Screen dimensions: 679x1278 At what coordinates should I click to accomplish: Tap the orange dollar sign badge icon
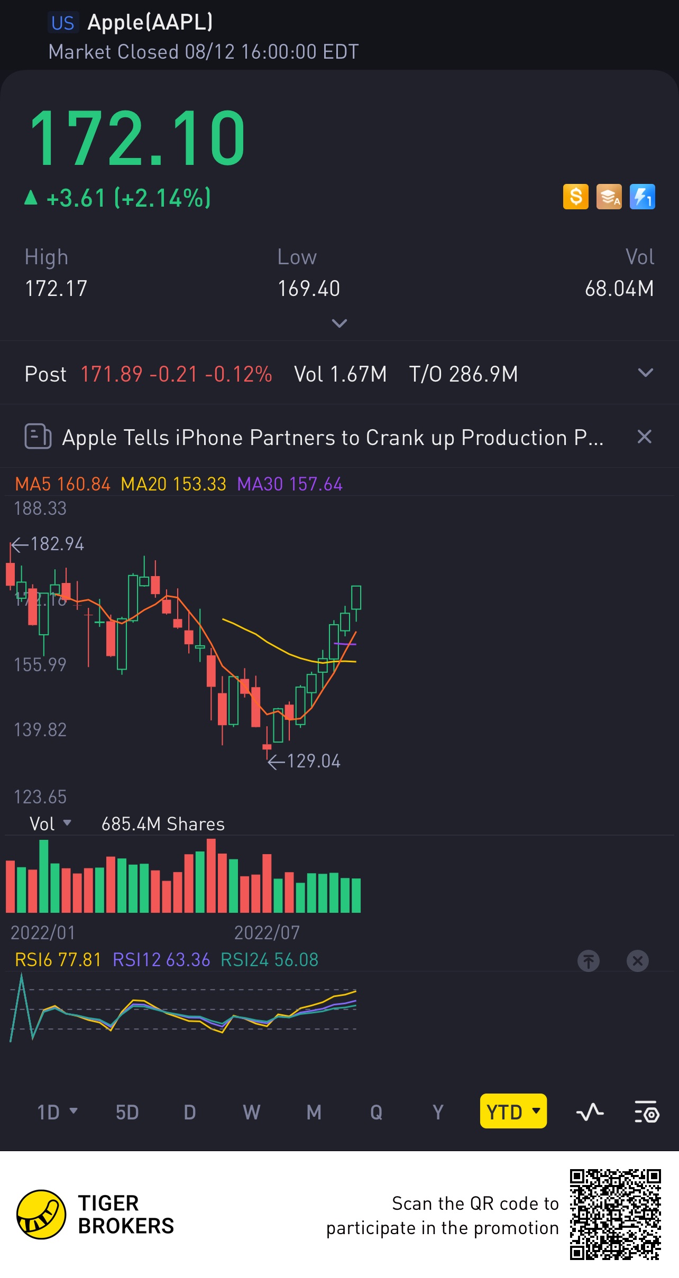(x=575, y=197)
